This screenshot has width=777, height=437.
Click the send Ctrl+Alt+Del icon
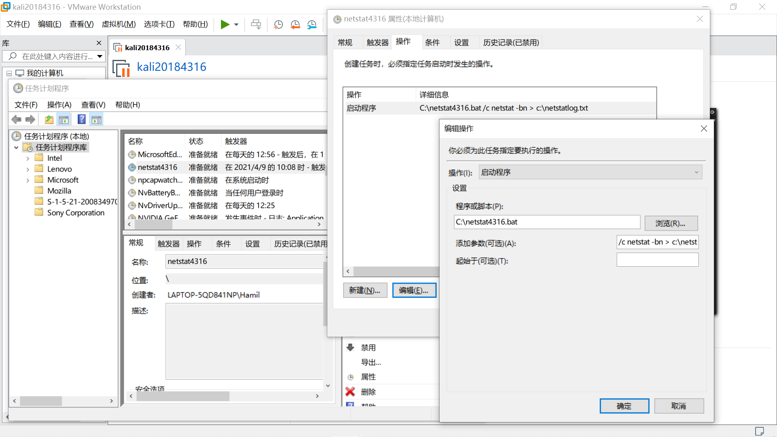(256, 24)
